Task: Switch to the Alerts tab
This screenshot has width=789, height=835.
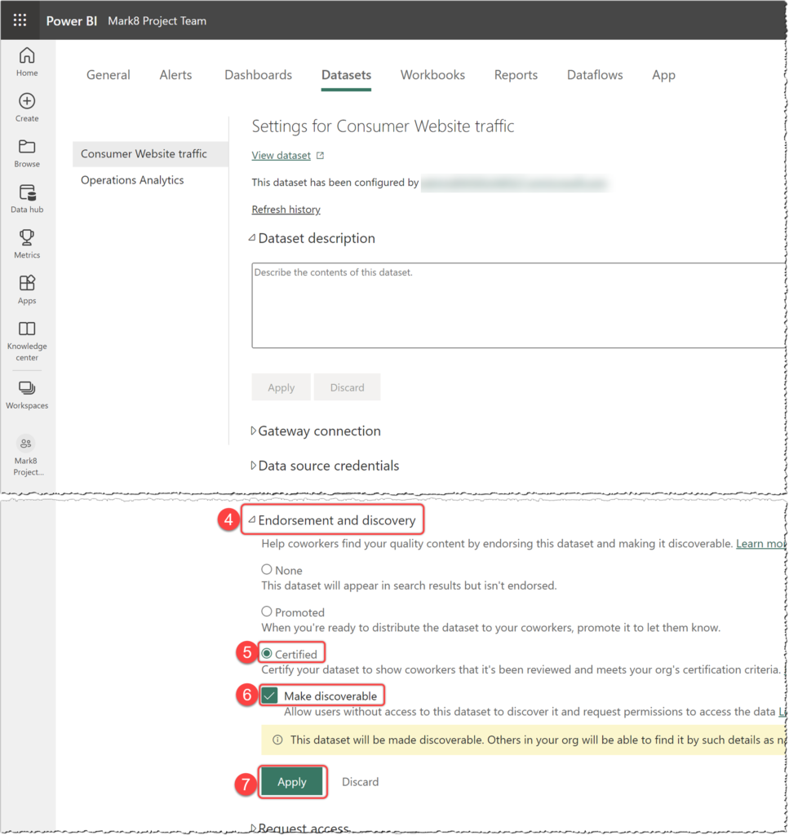Action: [x=175, y=75]
